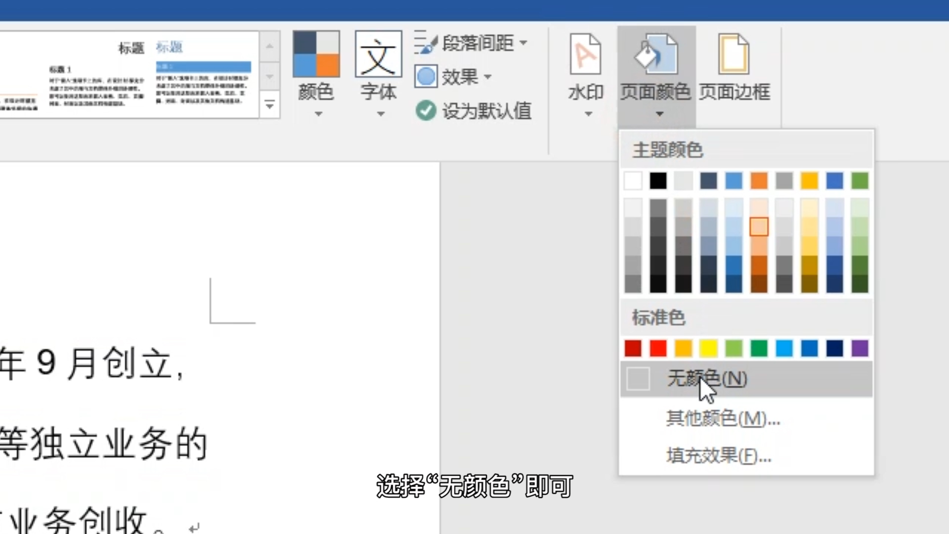Pick the standard red color swatch
The height and width of the screenshot is (534, 949).
click(657, 349)
